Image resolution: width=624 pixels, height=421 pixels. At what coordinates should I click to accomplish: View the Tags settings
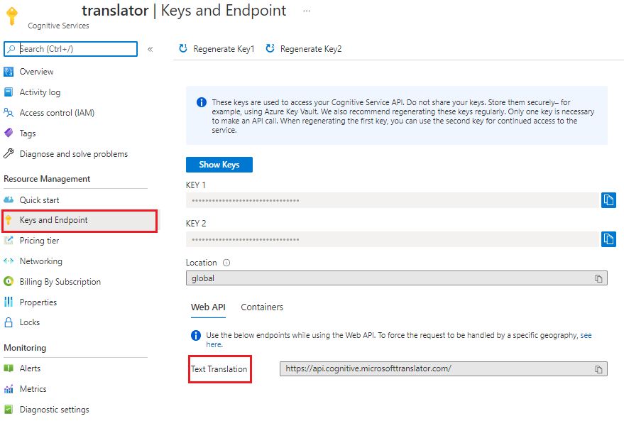(x=28, y=133)
